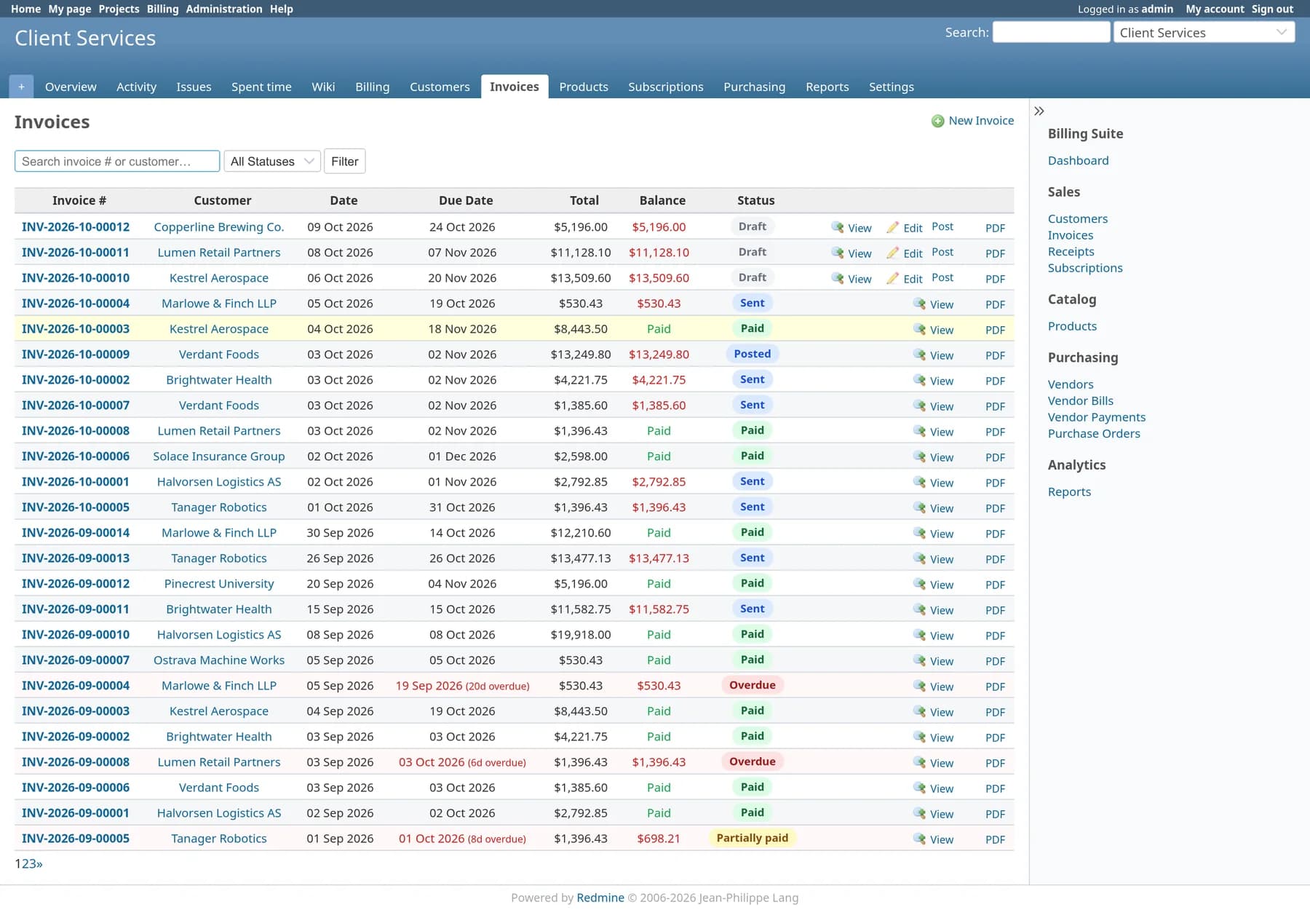Switch to the Customers tab
This screenshot has width=1310, height=910.
coord(440,87)
